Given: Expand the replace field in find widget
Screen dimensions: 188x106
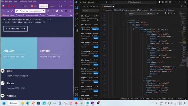Looking at the screenshot, I should (127, 13).
